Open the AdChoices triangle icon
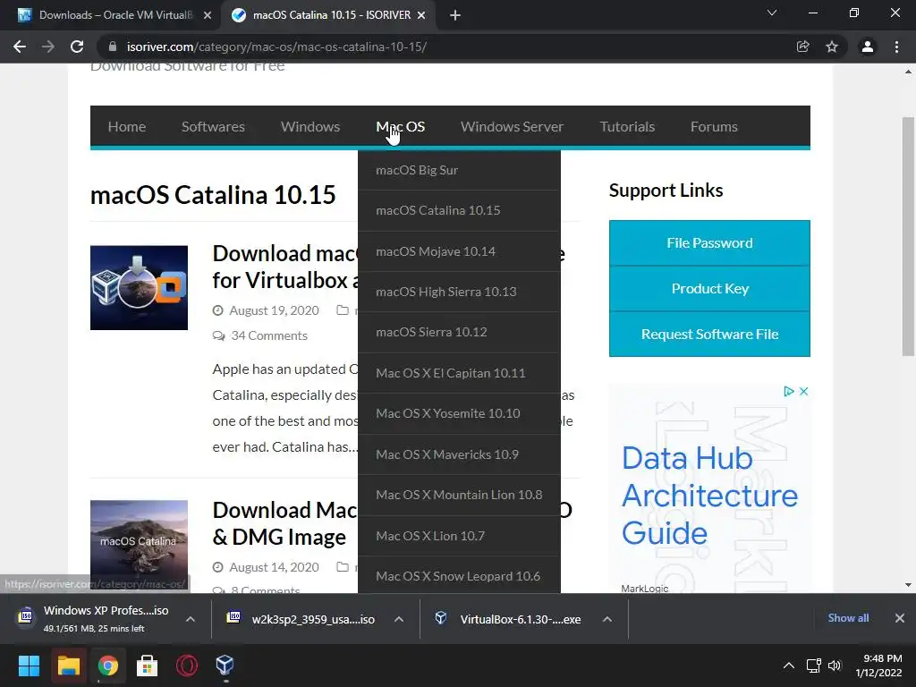 point(789,392)
